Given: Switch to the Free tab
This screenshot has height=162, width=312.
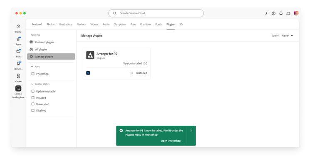Looking at the screenshot, I should [x=133, y=24].
